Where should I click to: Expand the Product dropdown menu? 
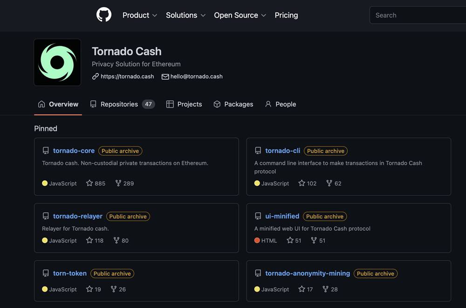140,15
